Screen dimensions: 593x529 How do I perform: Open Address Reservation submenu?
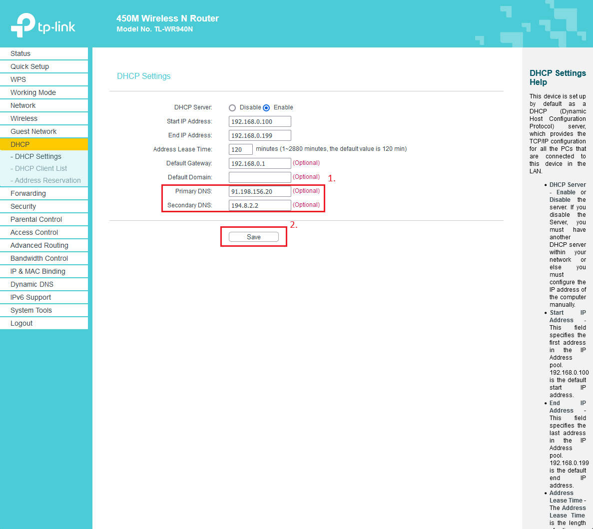47,180
